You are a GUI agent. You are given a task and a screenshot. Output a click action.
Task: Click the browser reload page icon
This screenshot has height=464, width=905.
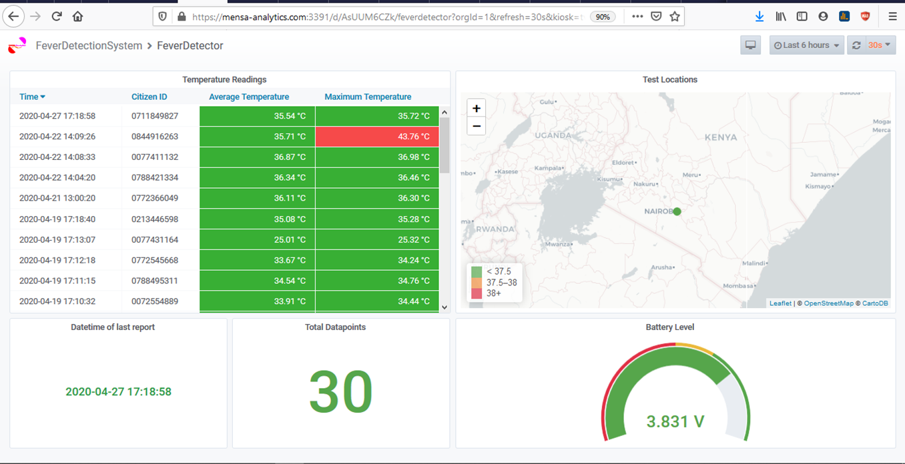(57, 17)
